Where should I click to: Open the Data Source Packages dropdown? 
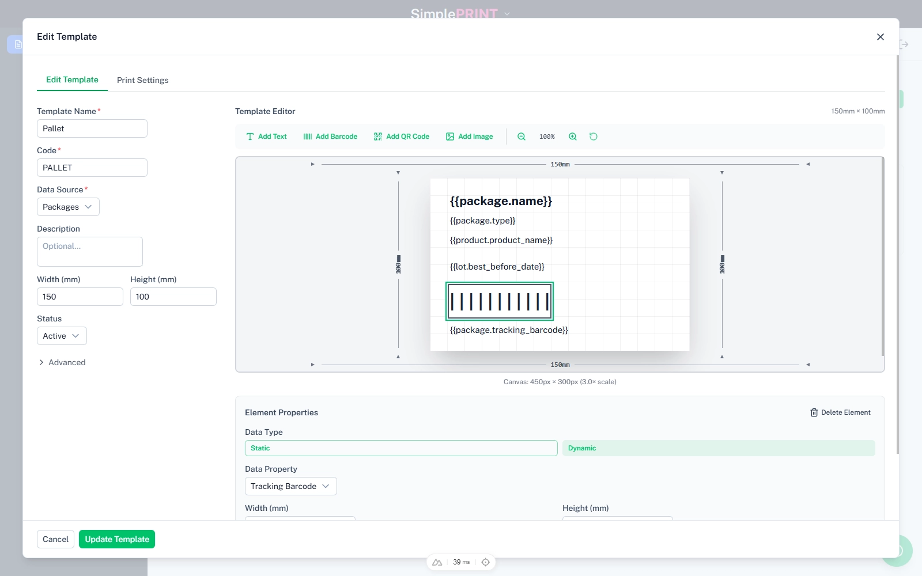(68, 207)
